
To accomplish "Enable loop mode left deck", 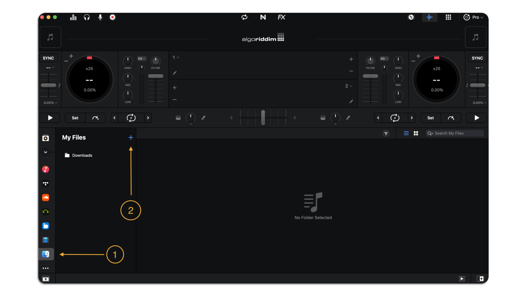I will 131,118.
